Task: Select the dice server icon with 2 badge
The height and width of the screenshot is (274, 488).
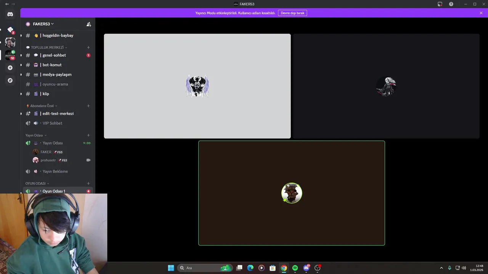Action: 10,30
